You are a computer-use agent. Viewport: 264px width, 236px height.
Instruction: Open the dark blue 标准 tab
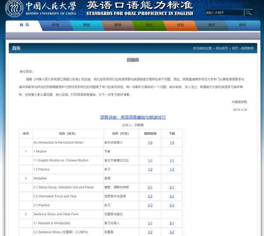point(55,25)
